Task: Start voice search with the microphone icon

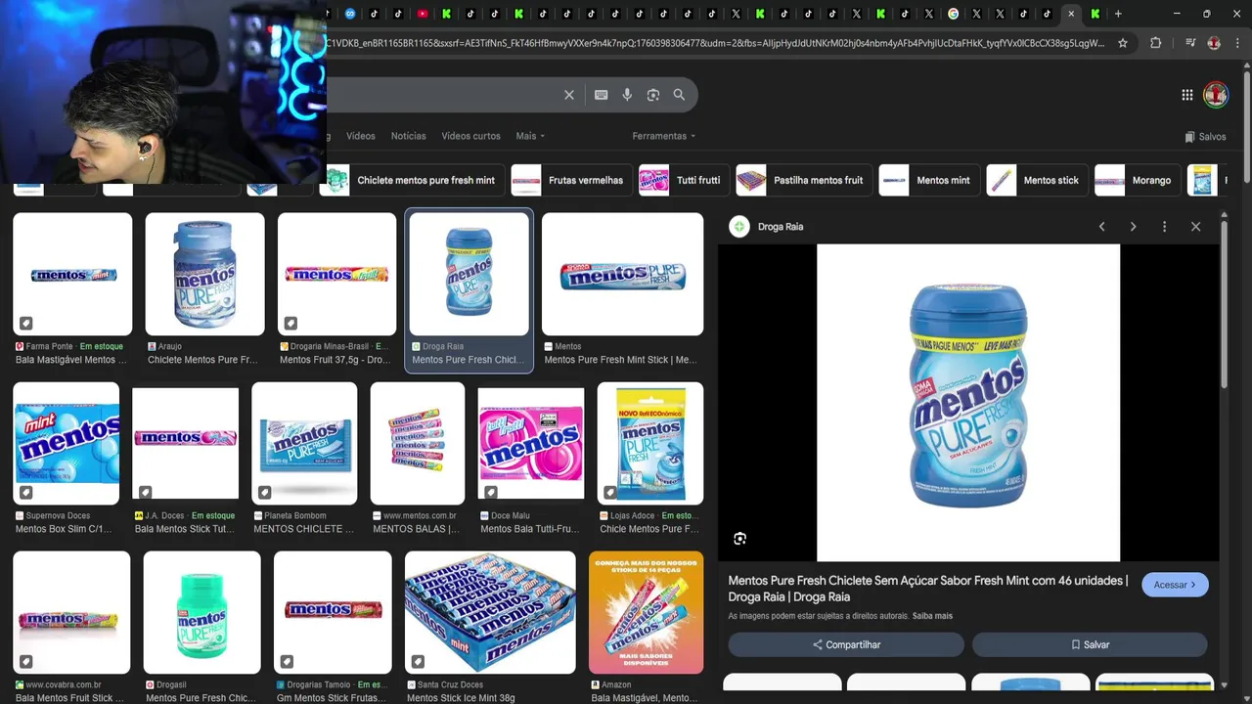Action: tap(627, 95)
